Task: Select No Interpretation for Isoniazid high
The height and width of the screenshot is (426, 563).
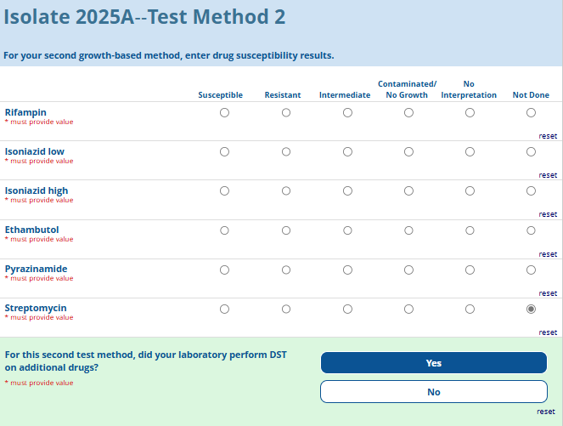Action: coord(470,190)
